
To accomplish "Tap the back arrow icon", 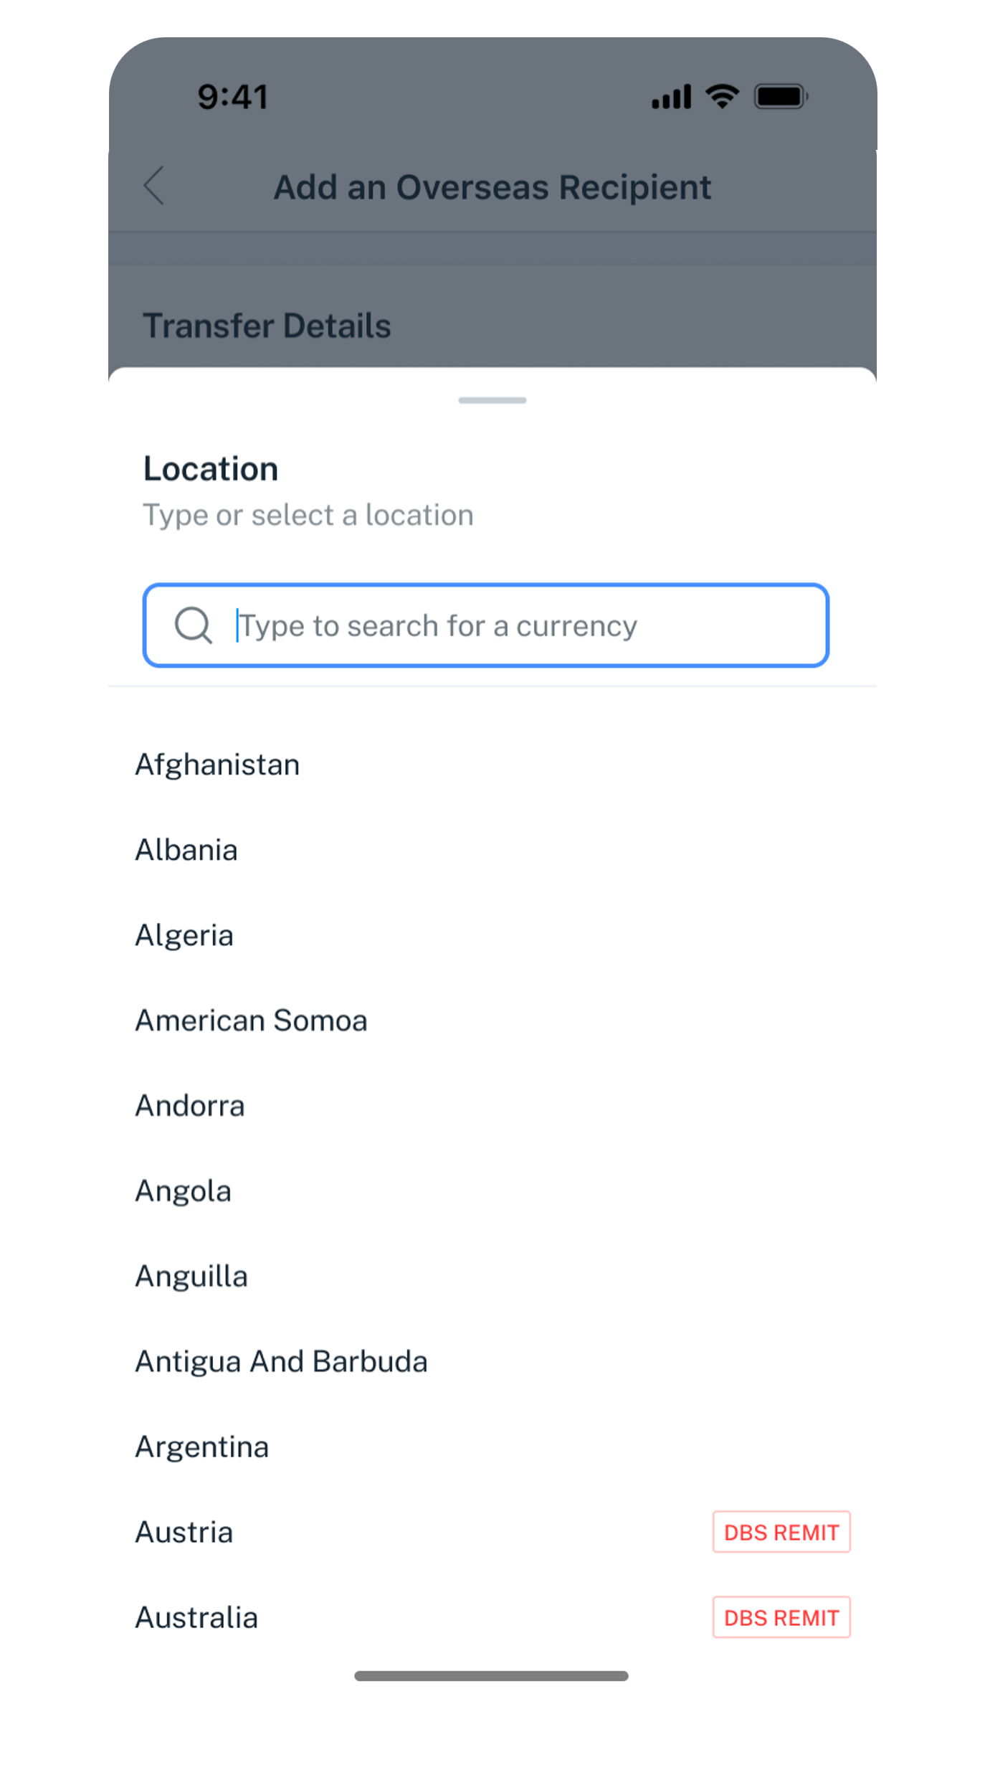I will pos(154,186).
